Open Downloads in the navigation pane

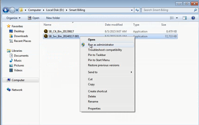coord(21,36)
